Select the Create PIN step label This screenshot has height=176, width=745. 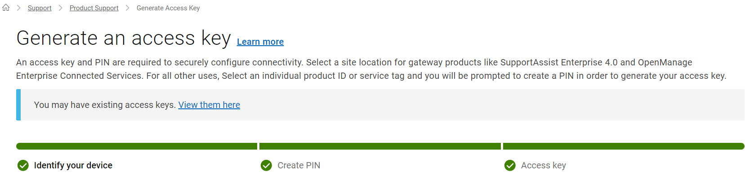[x=299, y=165]
